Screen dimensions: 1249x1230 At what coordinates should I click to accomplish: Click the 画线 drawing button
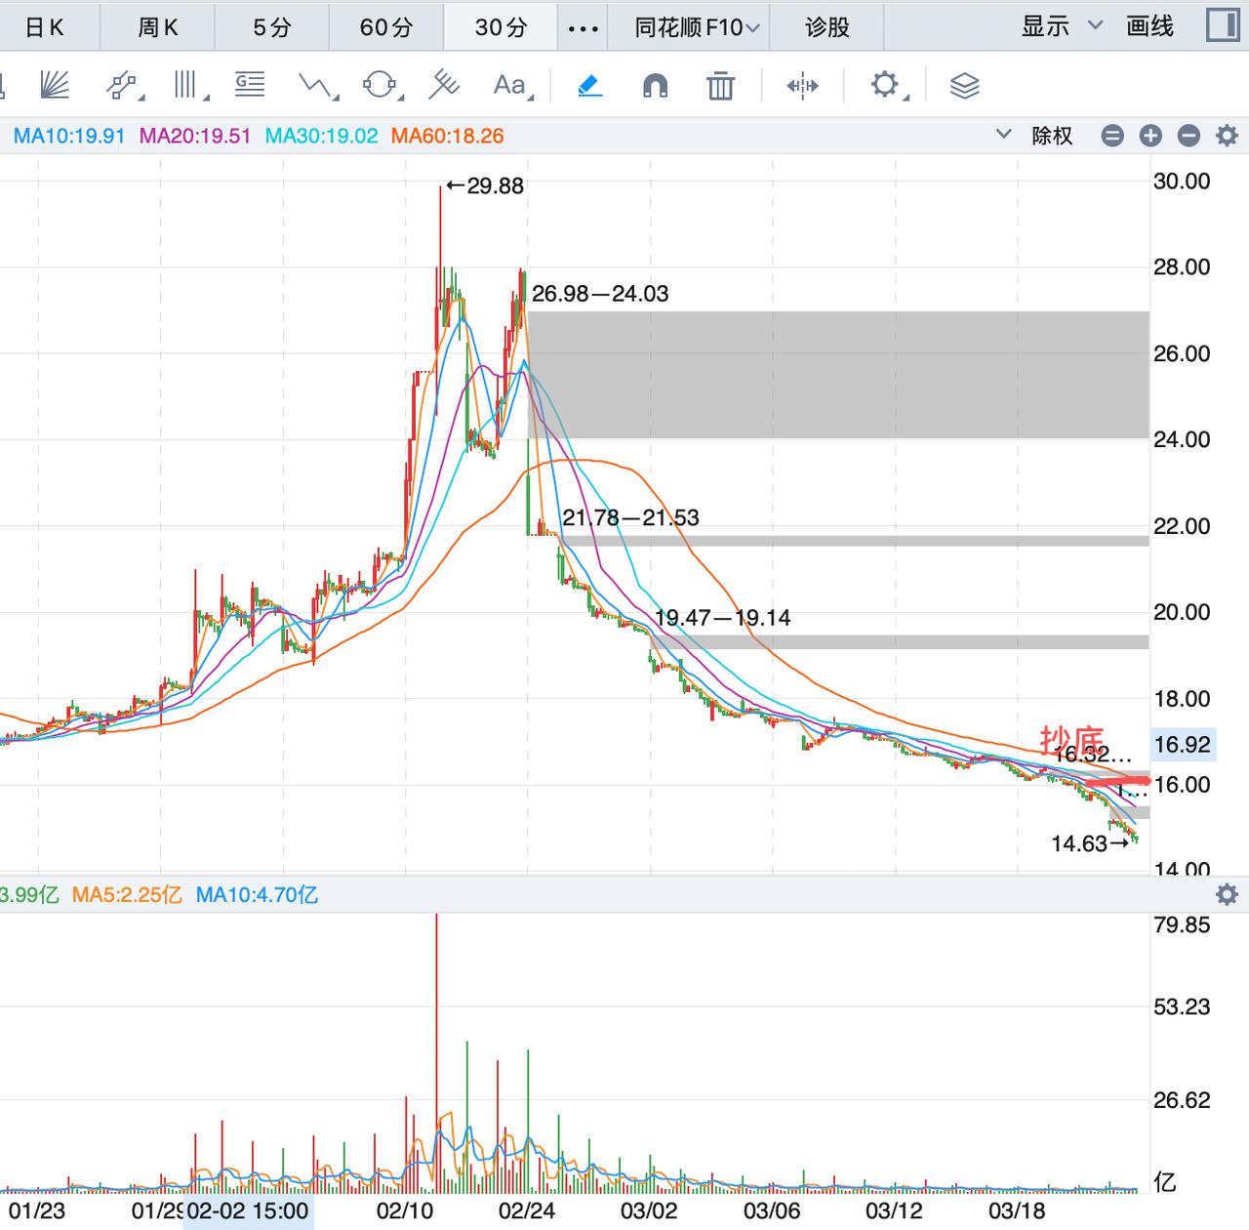[1150, 26]
